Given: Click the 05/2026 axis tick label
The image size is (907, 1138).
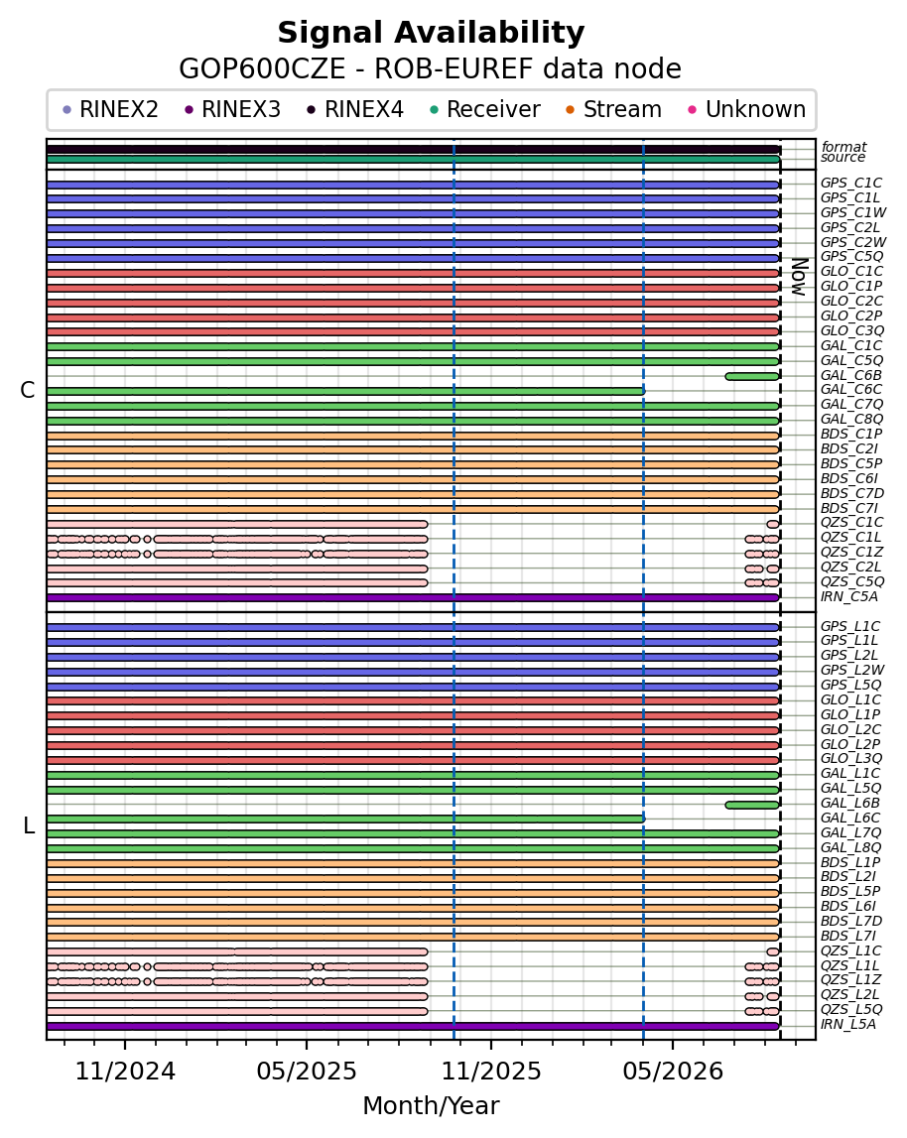Looking at the screenshot, I should [x=673, y=1072].
